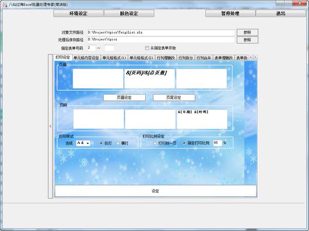Open the 行列增删改 tab

(x=166, y=58)
